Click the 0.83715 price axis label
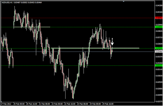Screen dimensions: 163x106 159,38
